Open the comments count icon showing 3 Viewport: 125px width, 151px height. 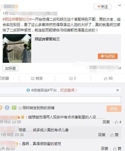pyautogui.click(x=72, y=78)
